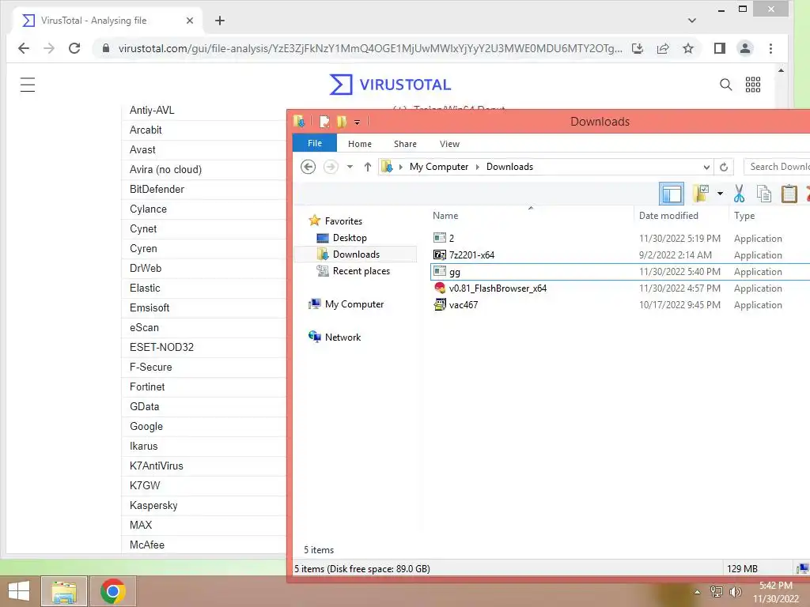Click the Search Downloads box
This screenshot has height=607, width=810.
777,167
